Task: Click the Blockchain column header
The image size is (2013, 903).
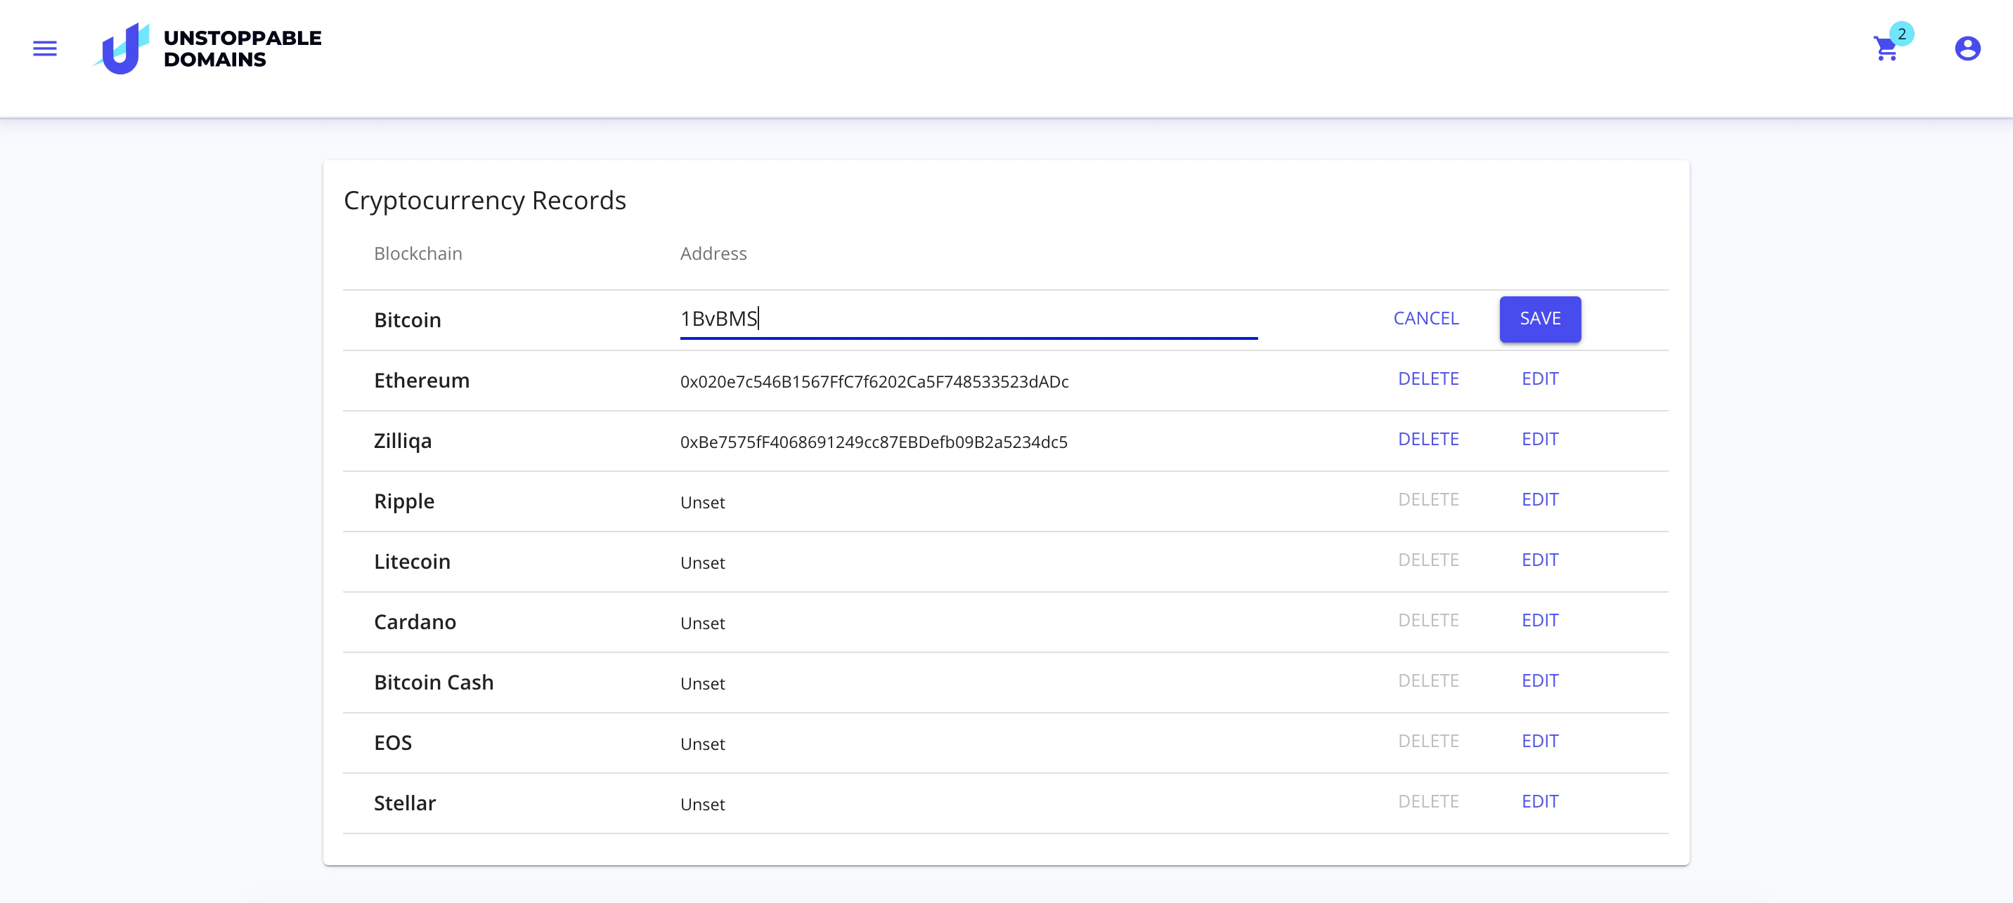Action: pyautogui.click(x=418, y=253)
